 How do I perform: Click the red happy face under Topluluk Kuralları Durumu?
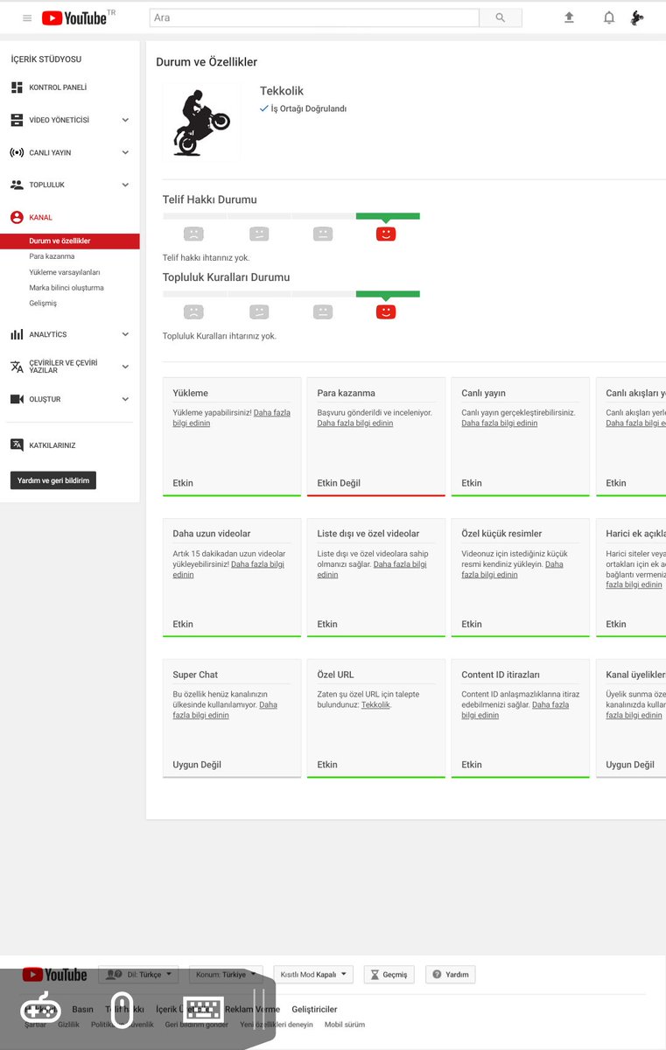pyautogui.click(x=386, y=311)
